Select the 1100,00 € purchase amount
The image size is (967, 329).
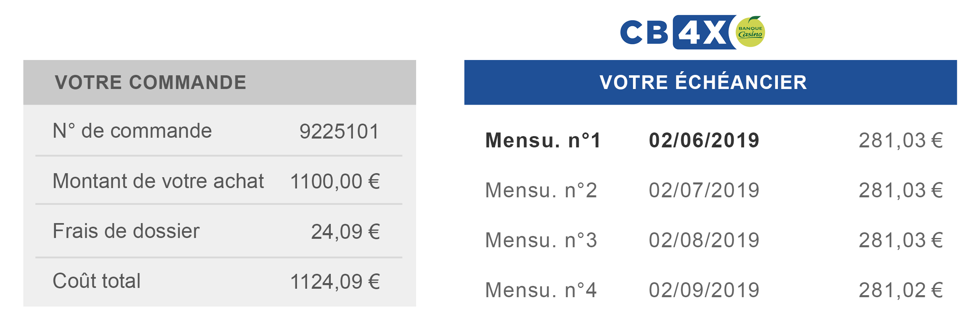click(x=335, y=182)
